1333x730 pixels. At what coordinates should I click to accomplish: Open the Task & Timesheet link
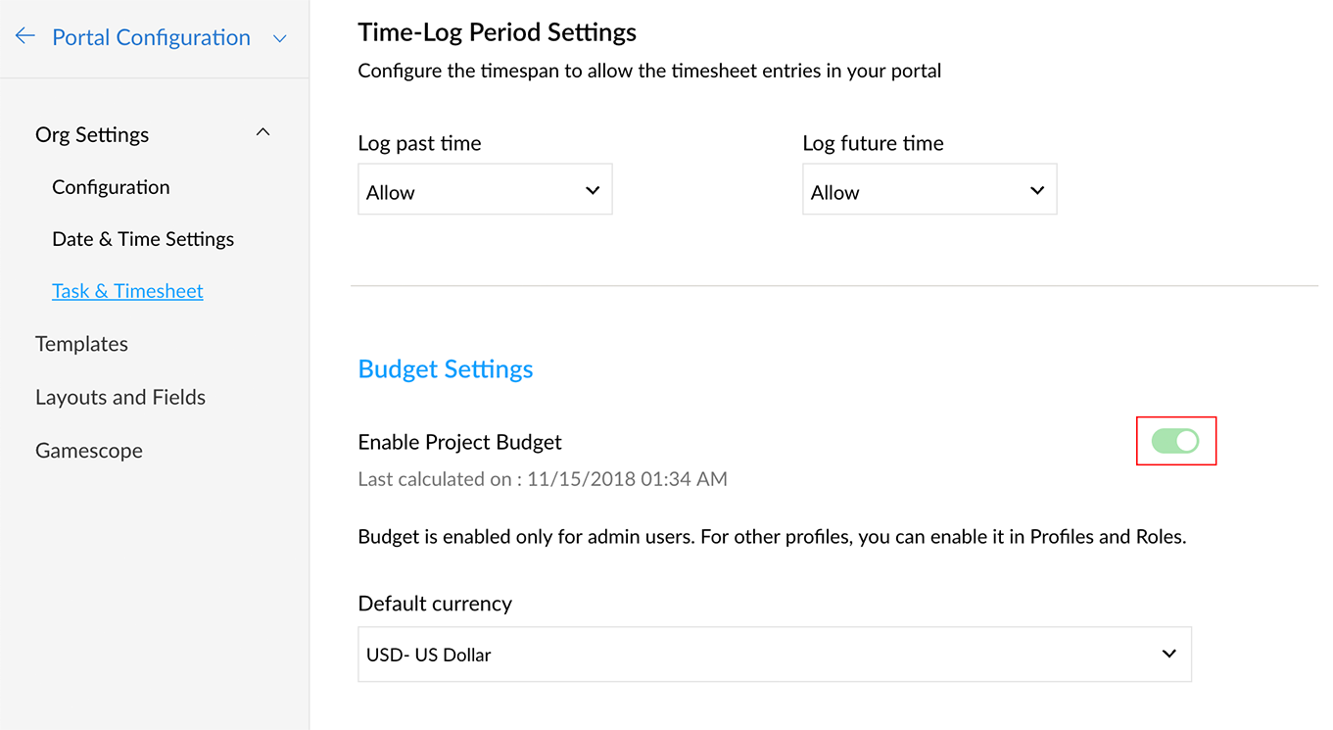tap(127, 291)
